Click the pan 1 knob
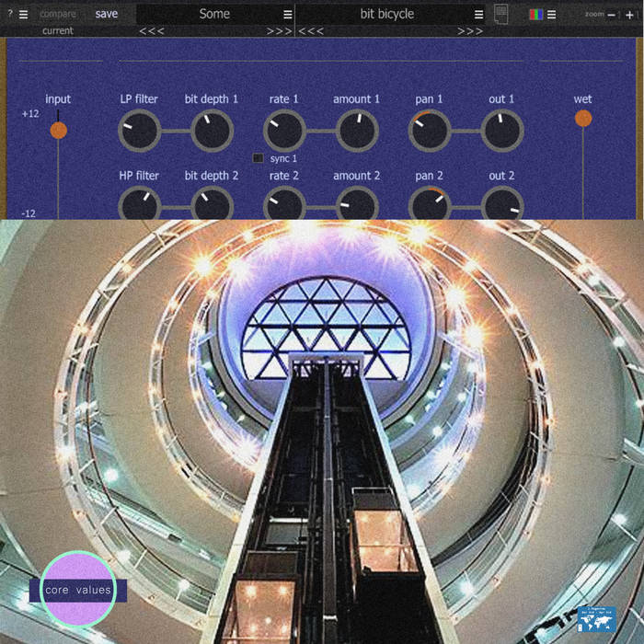644x644 pixels. [429, 132]
